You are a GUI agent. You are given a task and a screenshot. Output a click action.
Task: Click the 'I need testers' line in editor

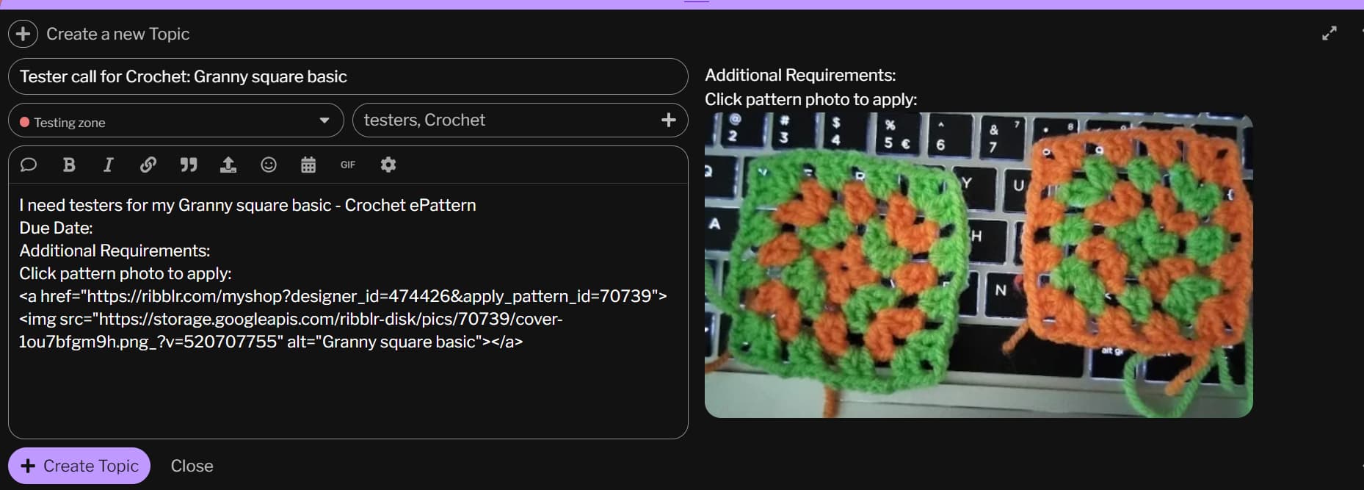tap(247, 205)
